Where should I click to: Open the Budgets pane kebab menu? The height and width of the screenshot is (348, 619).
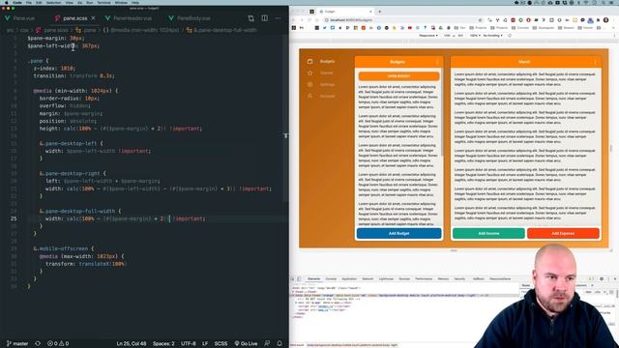tap(437, 62)
